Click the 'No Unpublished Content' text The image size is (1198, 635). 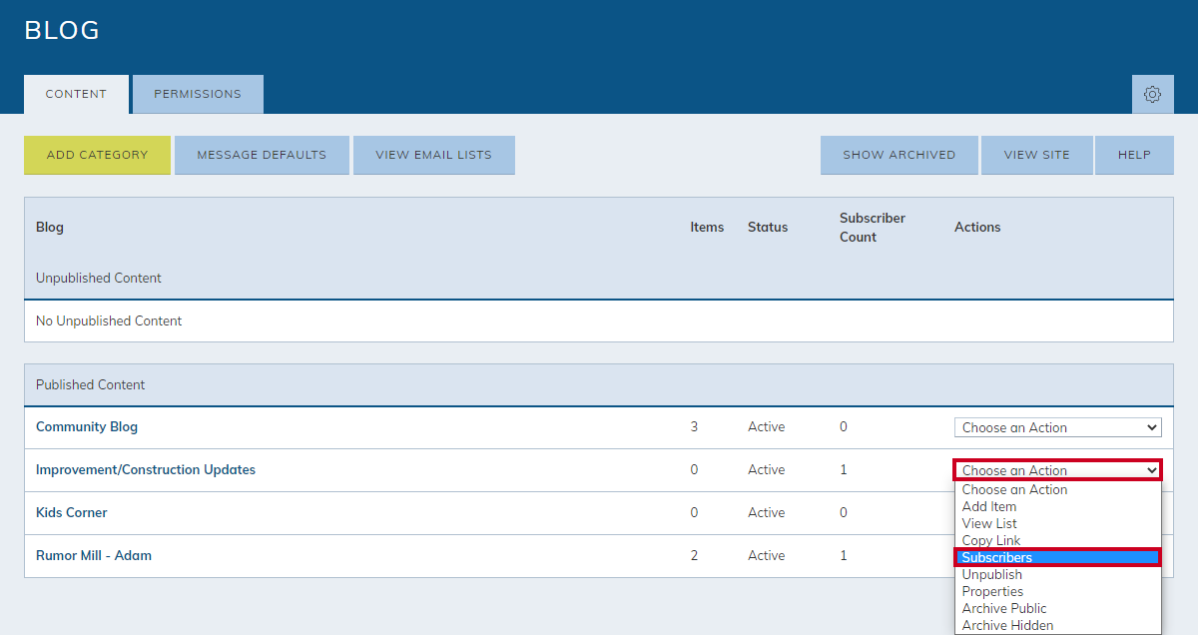109,320
